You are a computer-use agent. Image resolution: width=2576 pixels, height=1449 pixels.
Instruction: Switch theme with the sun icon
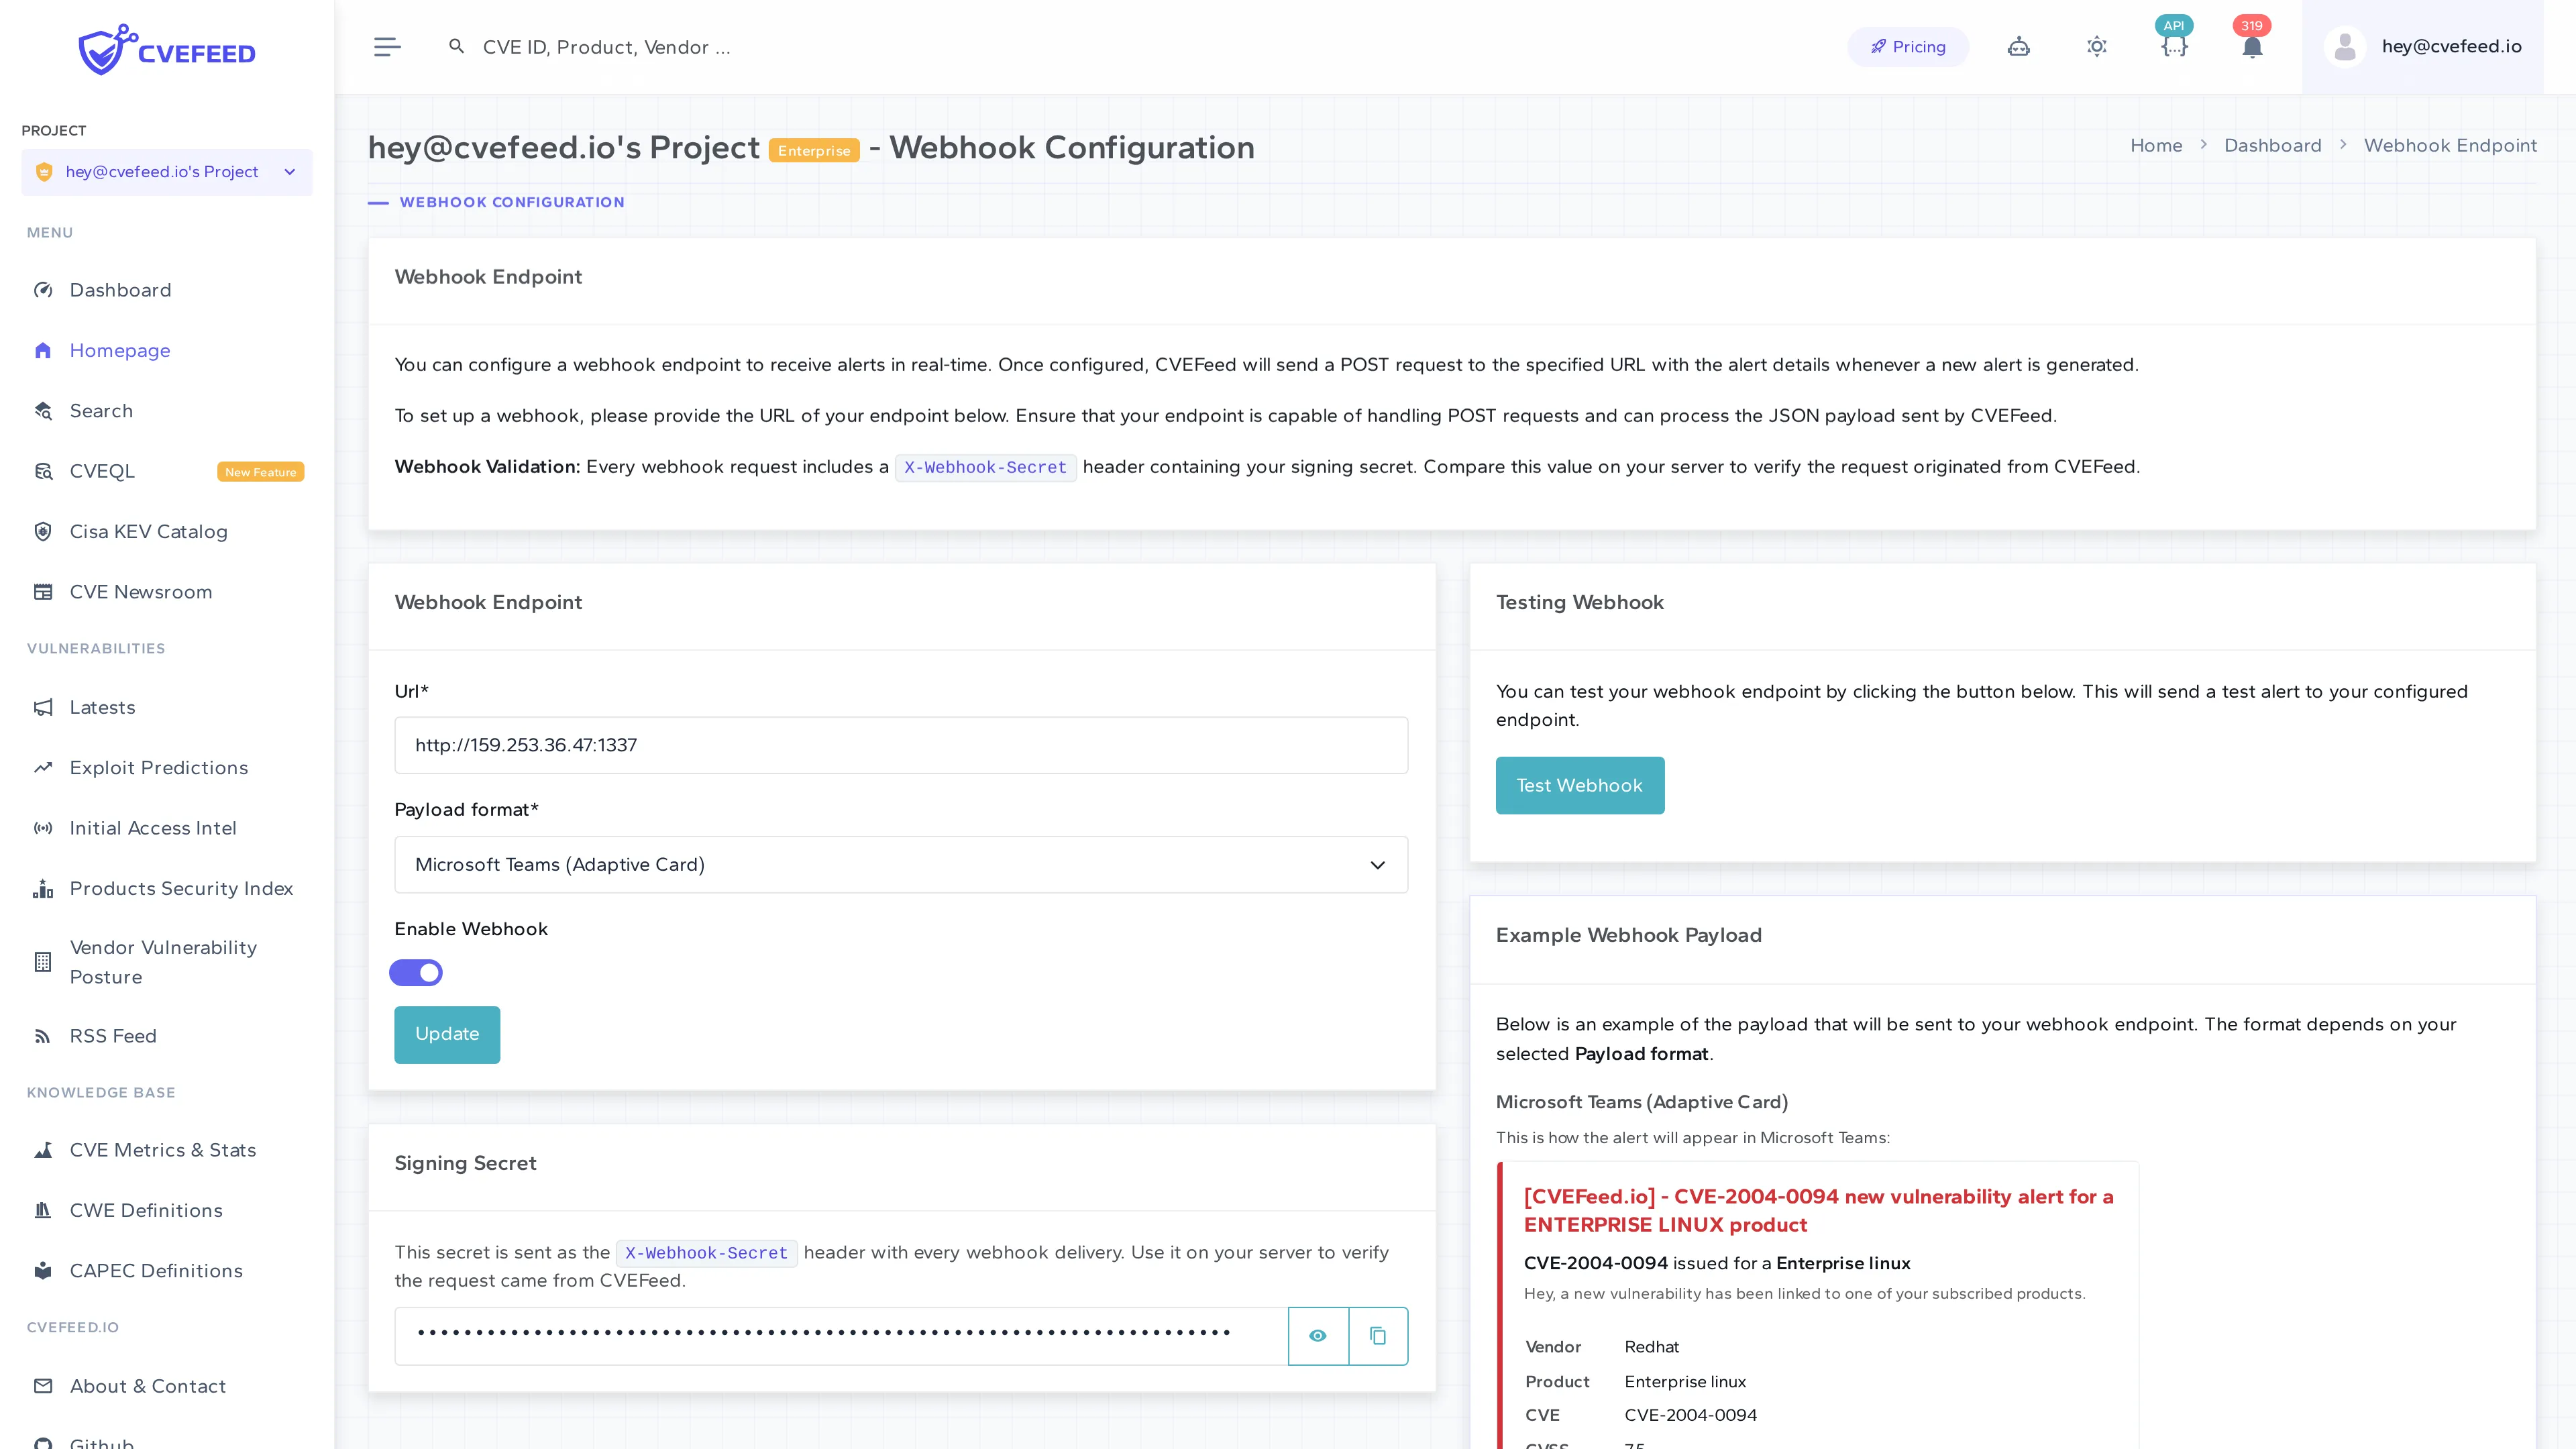(2096, 47)
